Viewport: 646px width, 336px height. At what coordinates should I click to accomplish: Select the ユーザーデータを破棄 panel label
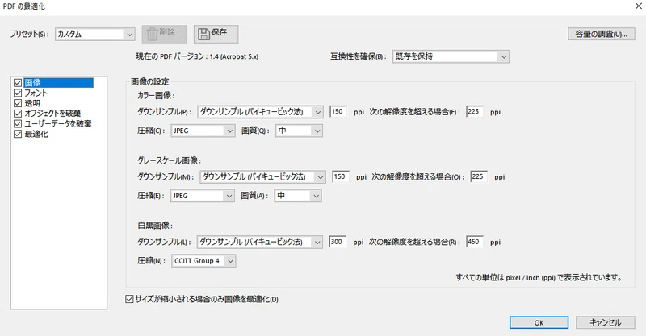coord(57,123)
